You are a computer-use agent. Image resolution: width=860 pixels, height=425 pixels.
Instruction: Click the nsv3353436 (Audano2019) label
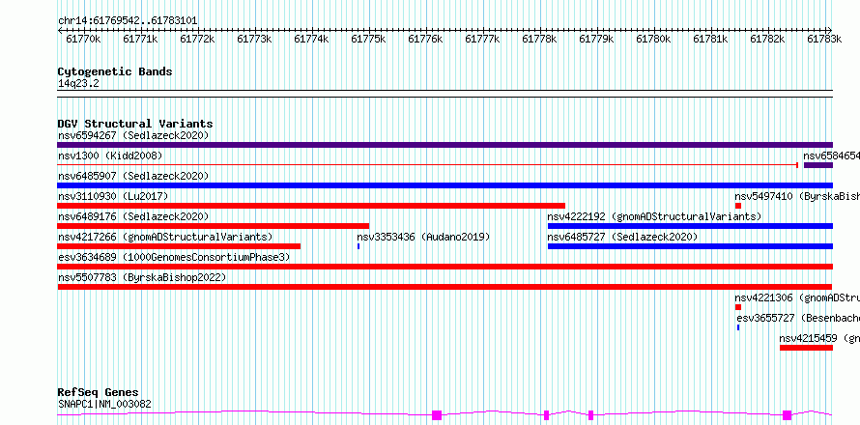coord(423,237)
